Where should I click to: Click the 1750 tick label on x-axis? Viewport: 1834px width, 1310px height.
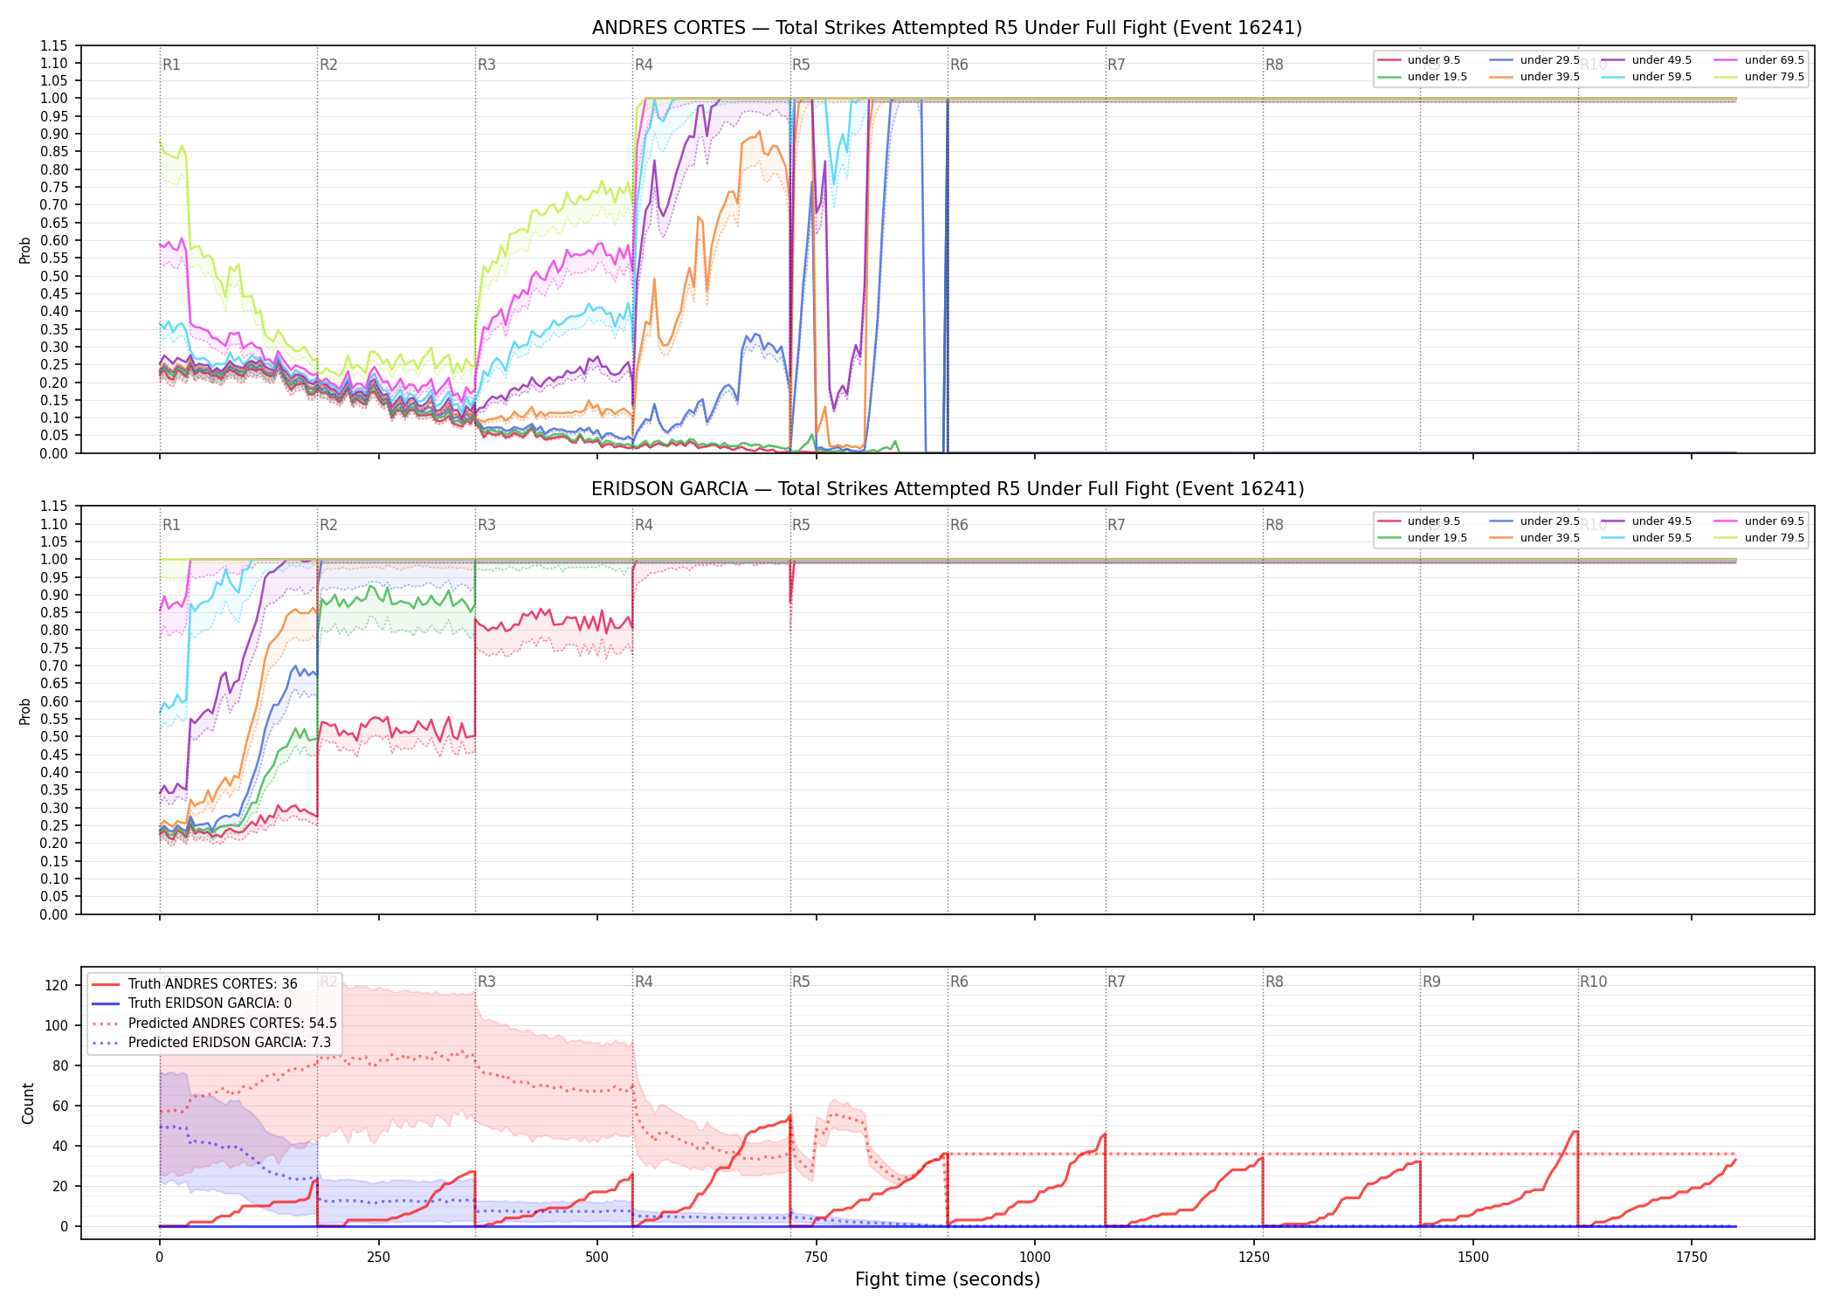point(1692,1258)
